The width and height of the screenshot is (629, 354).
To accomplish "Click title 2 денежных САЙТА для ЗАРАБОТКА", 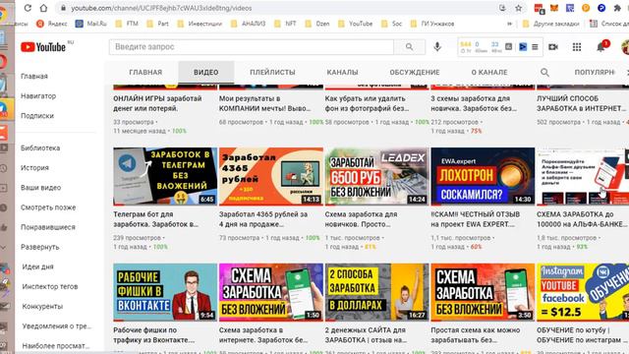I will 366,335.
